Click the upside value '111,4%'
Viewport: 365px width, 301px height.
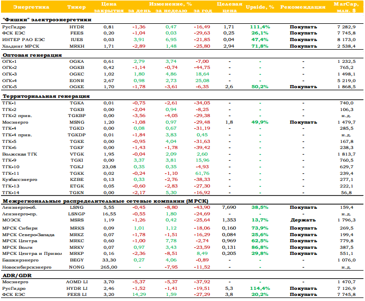pos(260,27)
